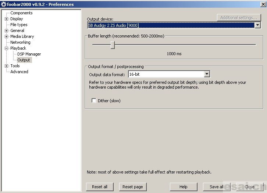Enable the Dither (slow) checkbox
Viewport: 267px width, 193px height.
[x=94, y=101]
